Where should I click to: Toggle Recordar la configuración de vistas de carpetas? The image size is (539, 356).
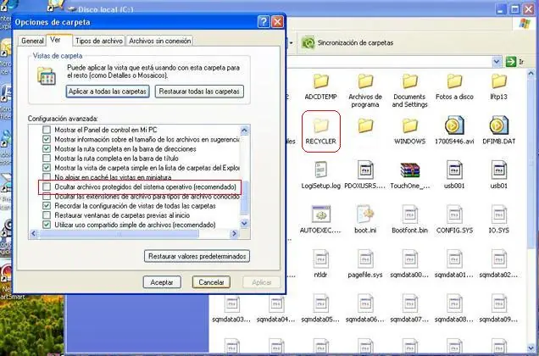click(x=47, y=206)
